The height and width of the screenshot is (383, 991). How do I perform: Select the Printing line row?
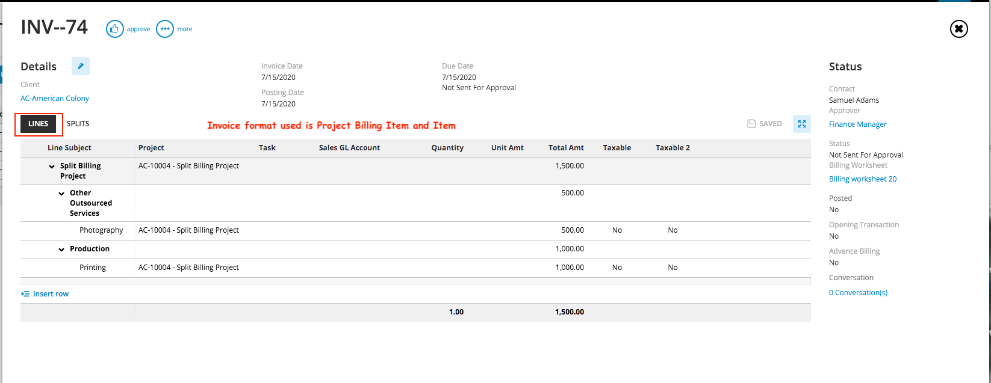click(415, 268)
